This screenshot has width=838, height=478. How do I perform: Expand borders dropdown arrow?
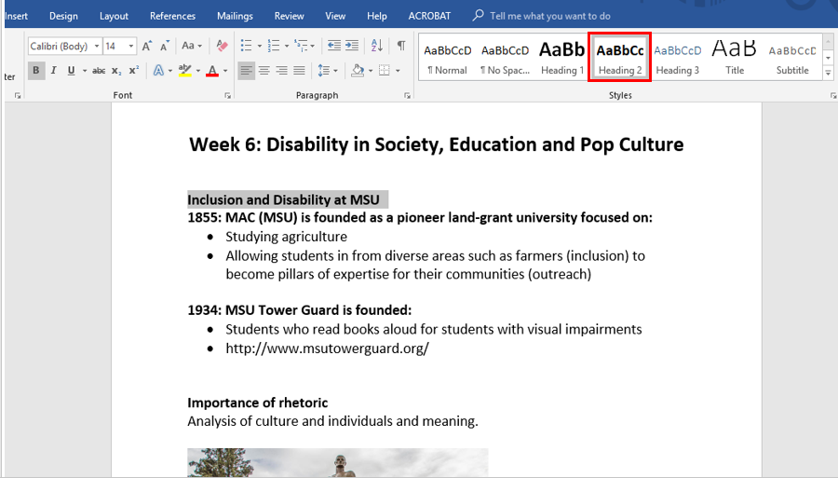[398, 71]
